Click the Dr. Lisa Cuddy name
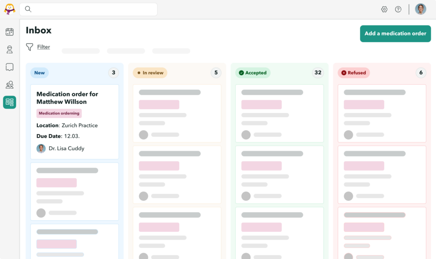436x259 pixels. click(x=66, y=148)
